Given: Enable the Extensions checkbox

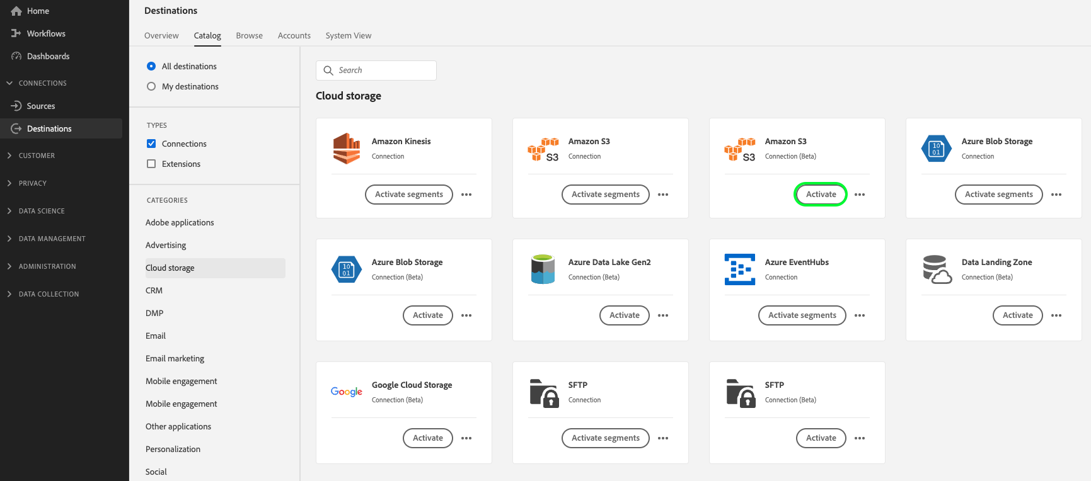Looking at the screenshot, I should (x=151, y=164).
